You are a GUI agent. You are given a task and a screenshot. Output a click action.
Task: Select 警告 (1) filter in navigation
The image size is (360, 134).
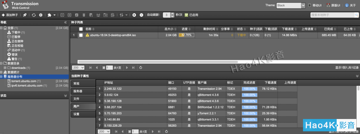(15, 59)
